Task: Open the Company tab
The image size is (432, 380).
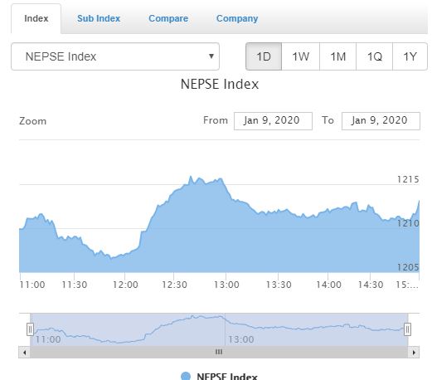Action: [237, 18]
